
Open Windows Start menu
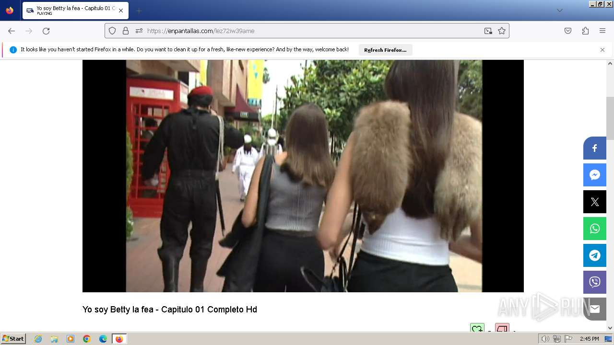tap(13, 339)
